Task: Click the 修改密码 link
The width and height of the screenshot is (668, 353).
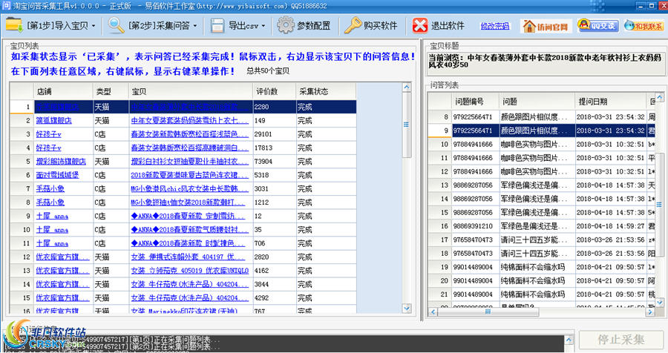Action: pyautogui.click(x=494, y=26)
